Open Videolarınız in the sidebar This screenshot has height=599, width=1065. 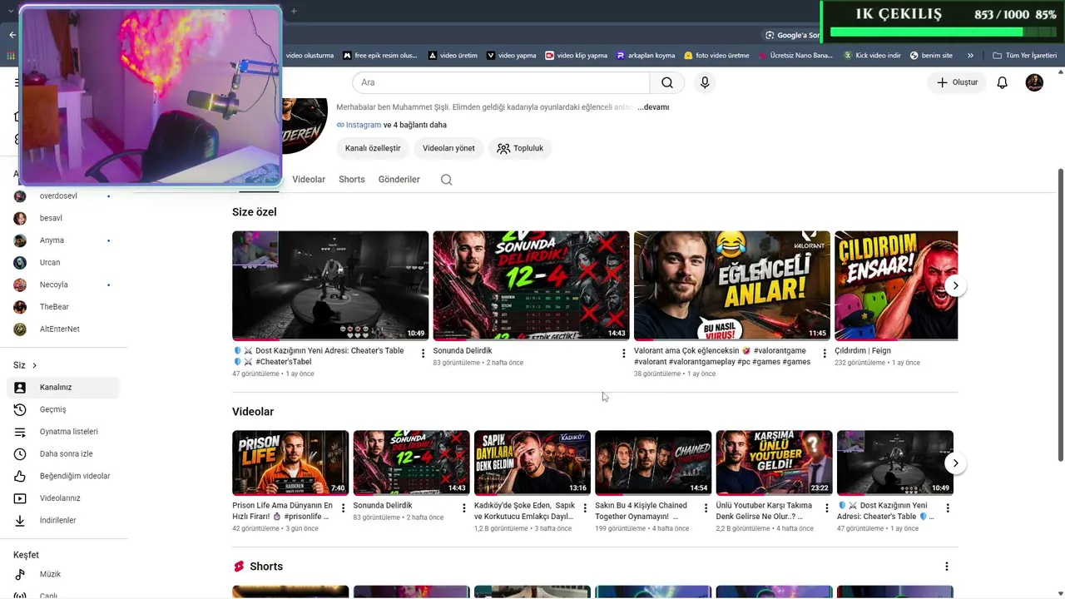click(x=64, y=498)
